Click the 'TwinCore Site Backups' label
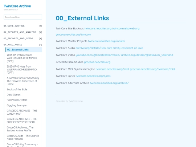This screenshot has width=196, height=147. click(x=70, y=29)
